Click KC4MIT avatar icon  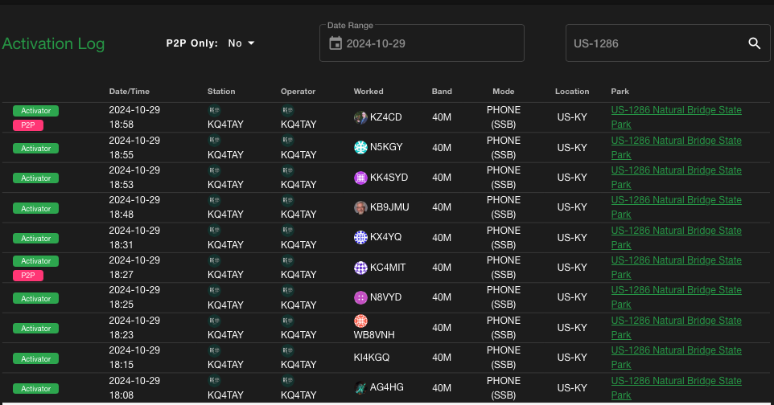pyautogui.click(x=360, y=268)
